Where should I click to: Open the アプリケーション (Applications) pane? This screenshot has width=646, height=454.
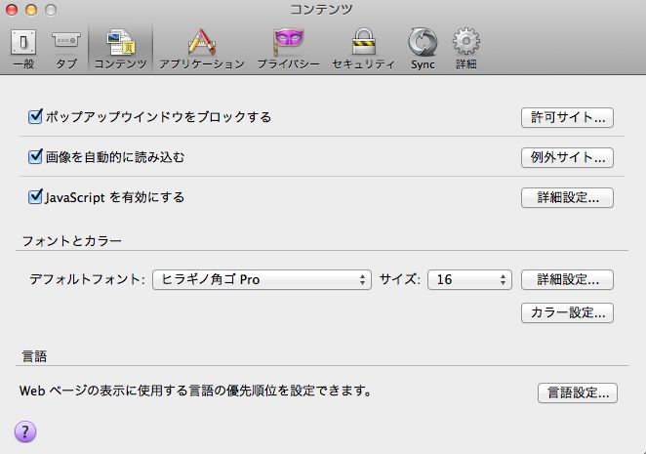(201, 47)
